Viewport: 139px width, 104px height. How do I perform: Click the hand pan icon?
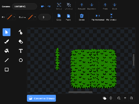click(105, 98)
